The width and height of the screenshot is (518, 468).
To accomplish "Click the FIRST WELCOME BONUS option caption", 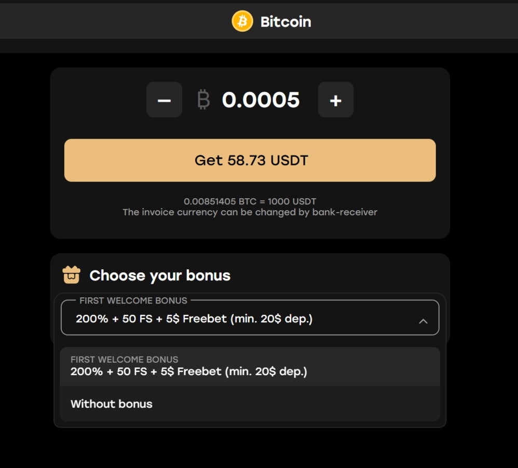I will point(125,360).
